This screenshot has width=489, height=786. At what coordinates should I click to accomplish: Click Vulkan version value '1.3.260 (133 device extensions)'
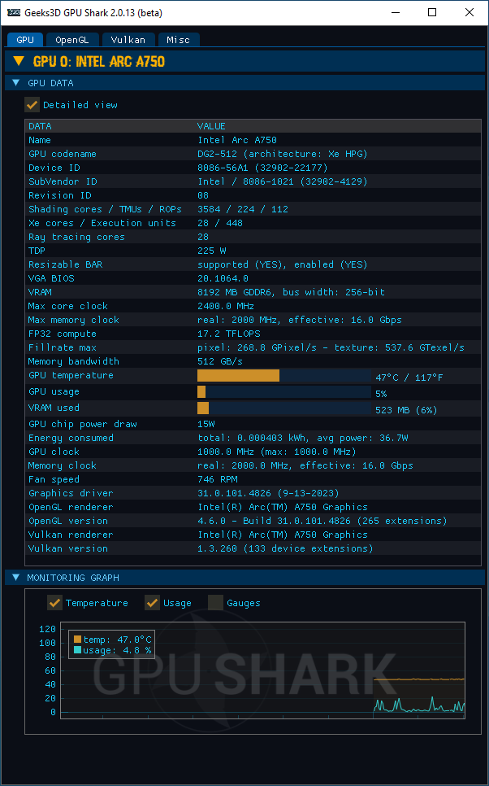coord(285,549)
